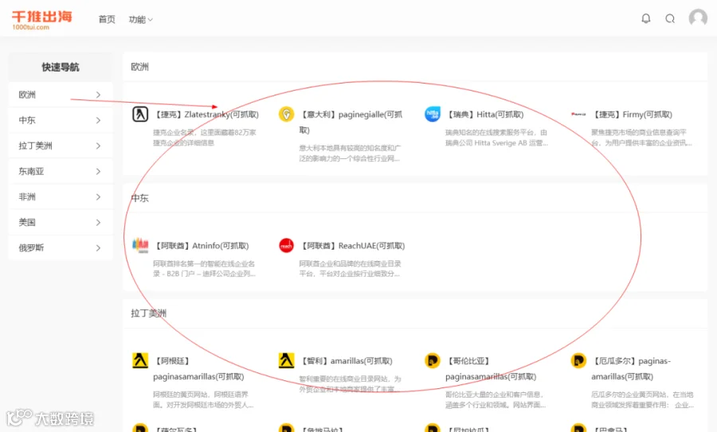This screenshot has height=432, width=717.
Task: Open the user avatar profile
Action: (698, 18)
